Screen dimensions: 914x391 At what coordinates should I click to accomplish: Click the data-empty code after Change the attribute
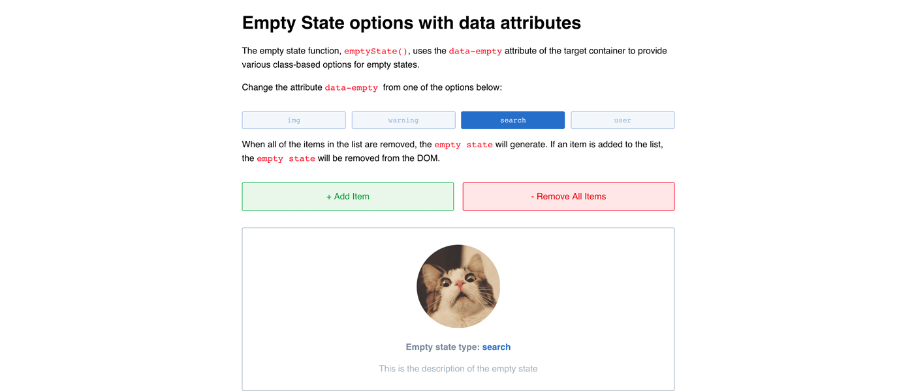click(x=351, y=87)
